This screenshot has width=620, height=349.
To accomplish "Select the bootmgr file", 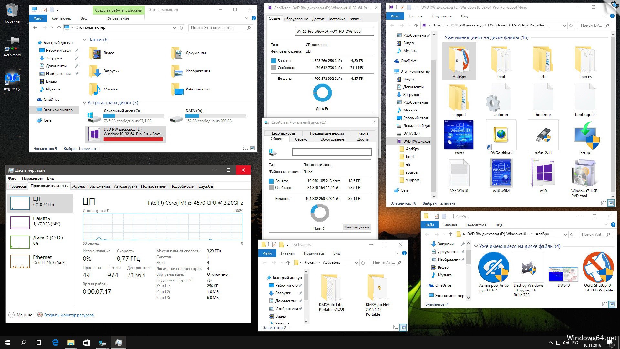I will coord(543,100).
